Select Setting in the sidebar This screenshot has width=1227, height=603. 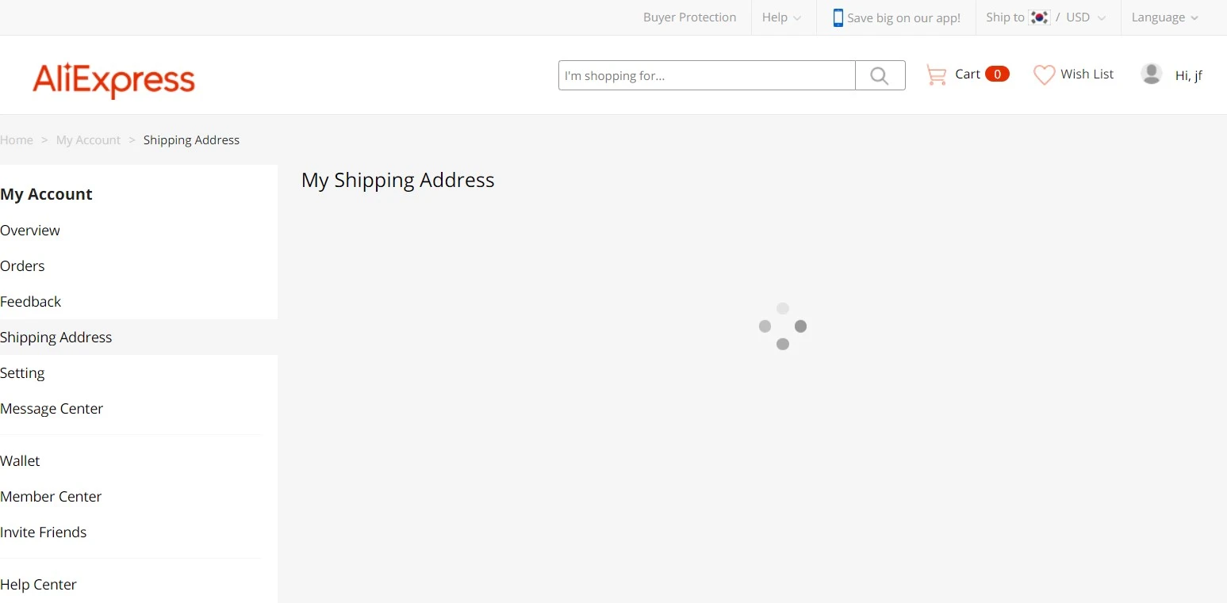[22, 373]
